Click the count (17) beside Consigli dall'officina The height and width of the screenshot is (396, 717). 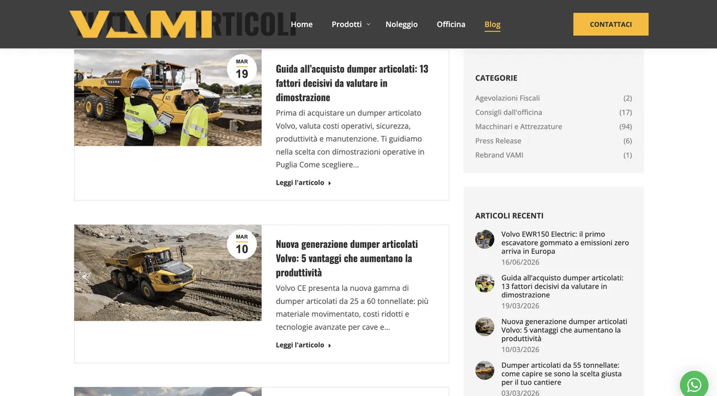tap(626, 112)
